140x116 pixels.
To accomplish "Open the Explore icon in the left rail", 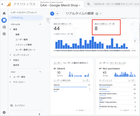I will pyautogui.click(x=4, y=27).
